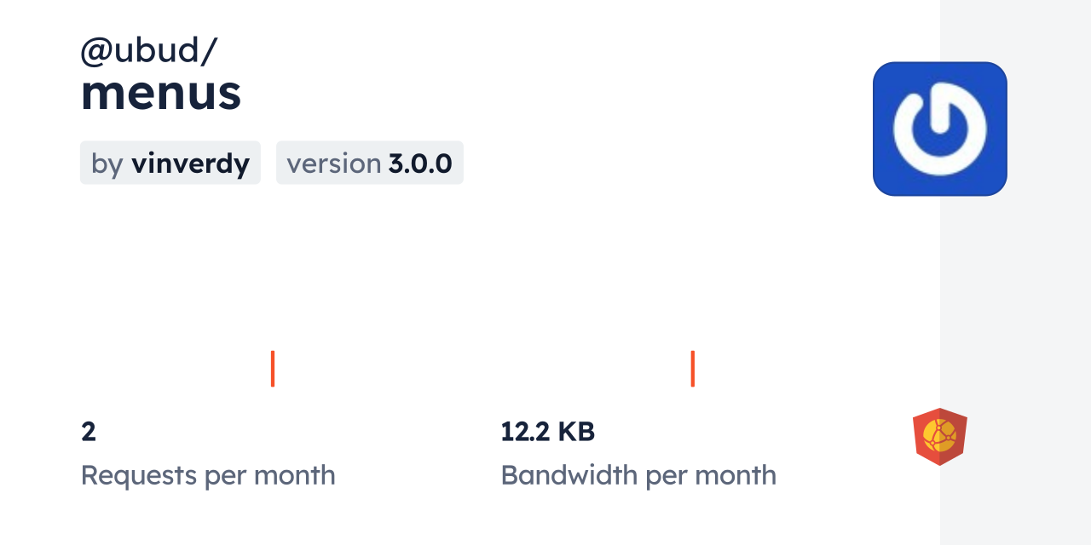Click the requests count '2'

(x=89, y=432)
